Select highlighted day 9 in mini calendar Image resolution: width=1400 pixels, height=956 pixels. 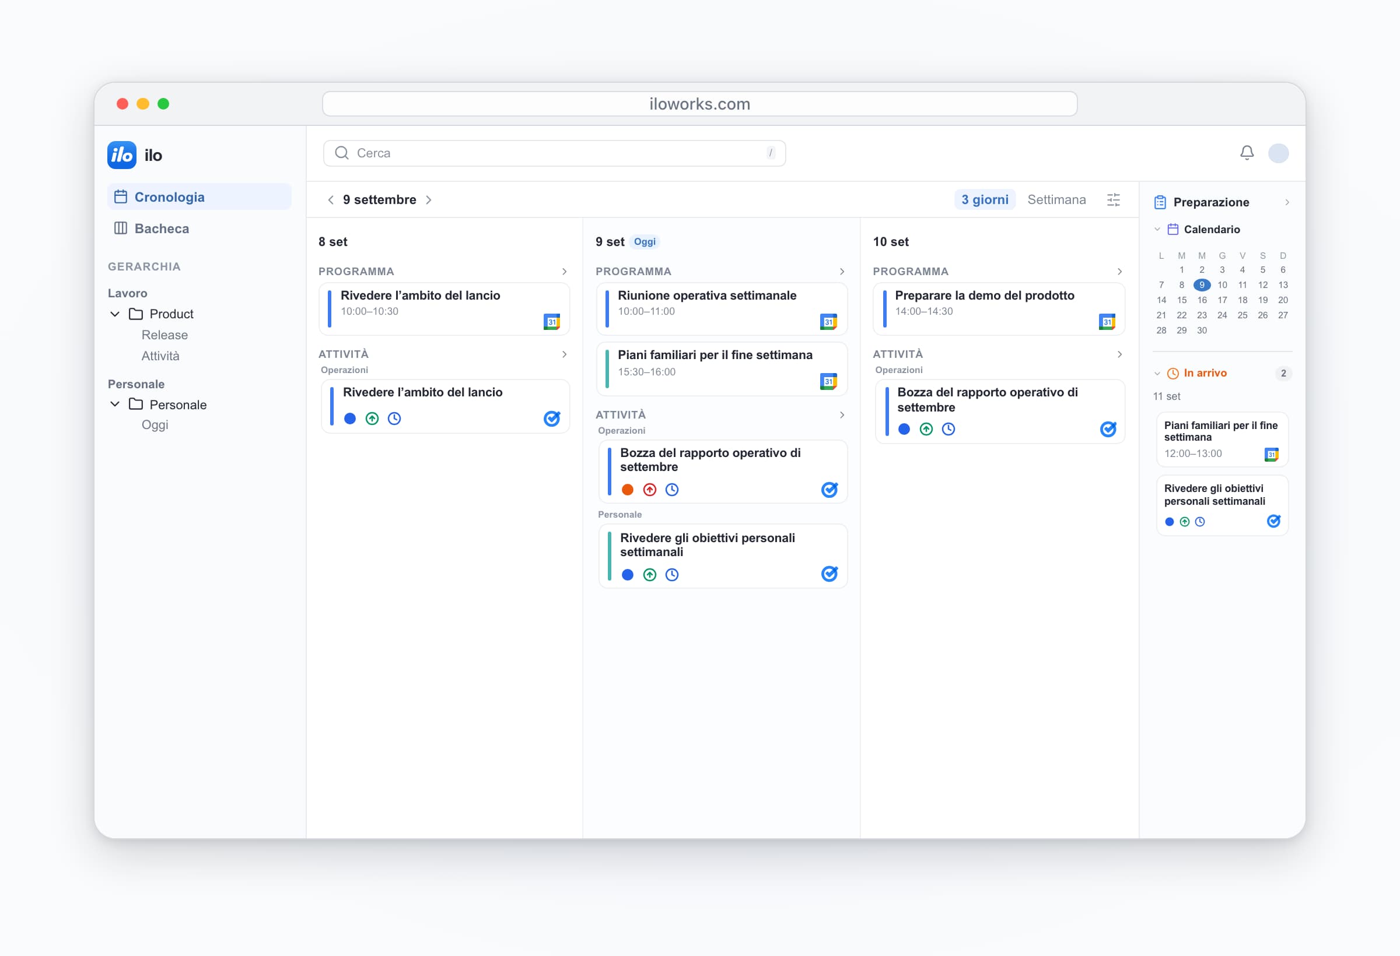pyautogui.click(x=1201, y=284)
